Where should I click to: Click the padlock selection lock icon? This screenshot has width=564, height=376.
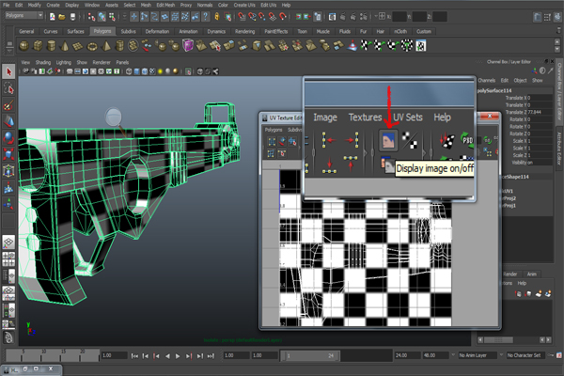click(216, 17)
